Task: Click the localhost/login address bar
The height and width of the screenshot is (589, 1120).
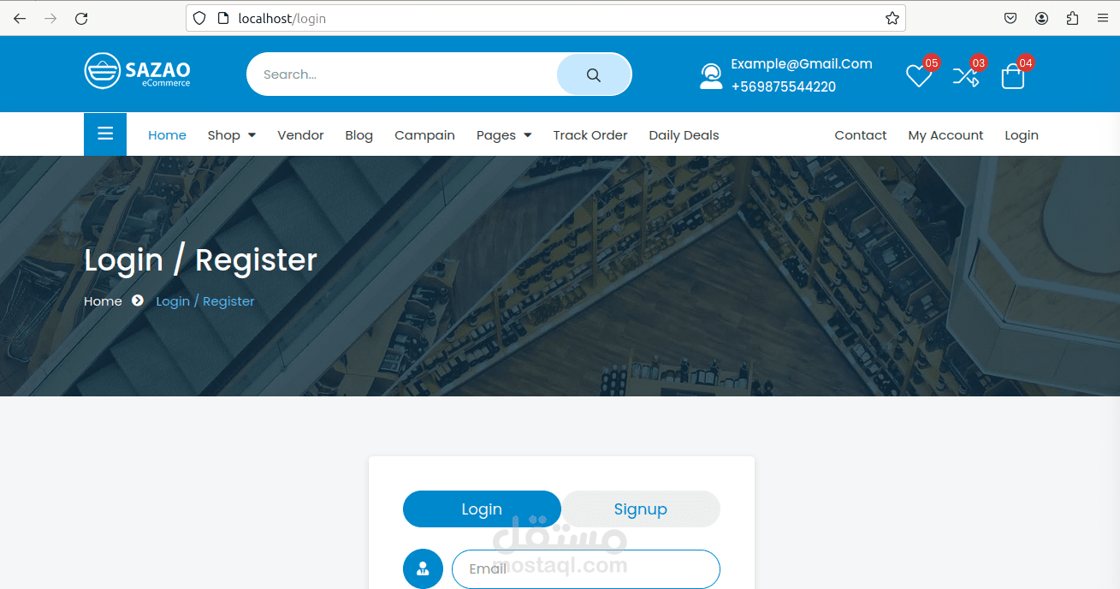Action: pyautogui.click(x=545, y=18)
